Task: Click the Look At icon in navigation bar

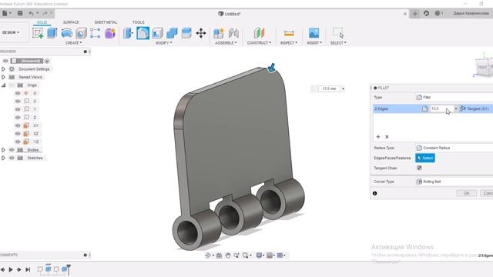Action: pyautogui.click(x=219, y=255)
